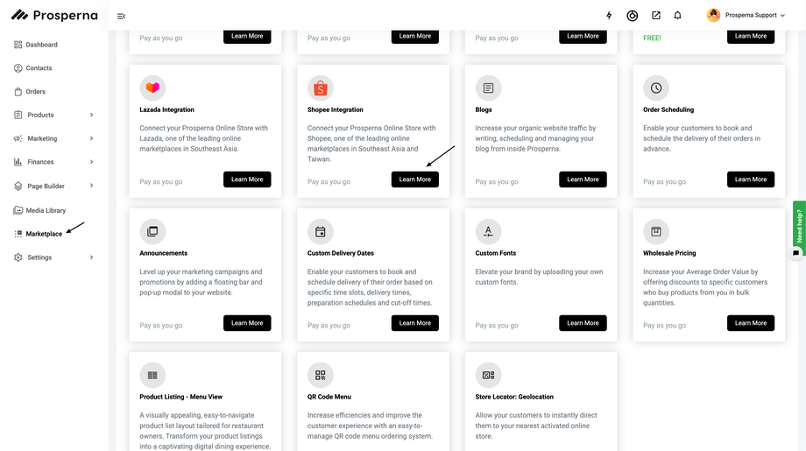The image size is (806, 451).
Task: Open the green Need help tab
Action: click(799, 223)
